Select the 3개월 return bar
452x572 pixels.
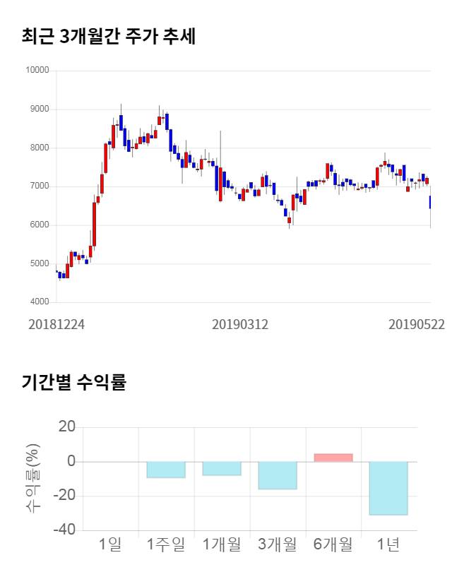278,475
